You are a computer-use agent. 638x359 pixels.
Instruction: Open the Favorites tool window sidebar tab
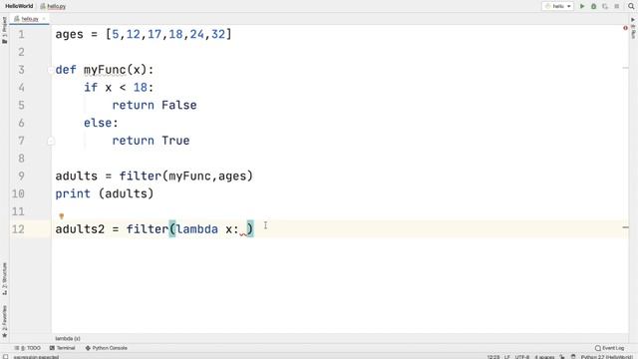[4, 321]
